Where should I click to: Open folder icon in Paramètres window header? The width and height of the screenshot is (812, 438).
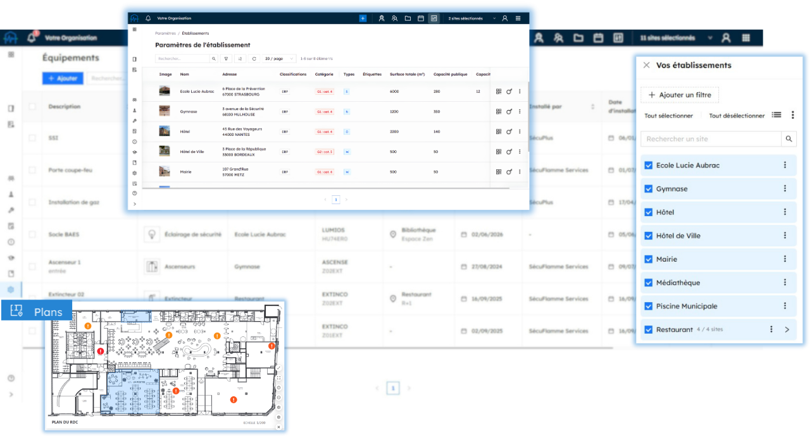click(408, 18)
